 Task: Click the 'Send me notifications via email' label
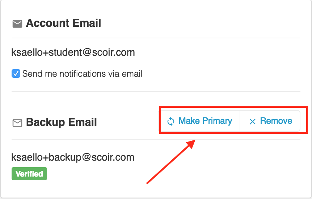(82, 74)
